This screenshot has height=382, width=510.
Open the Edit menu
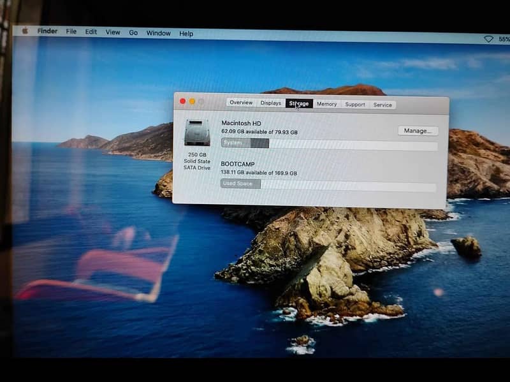point(91,32)
